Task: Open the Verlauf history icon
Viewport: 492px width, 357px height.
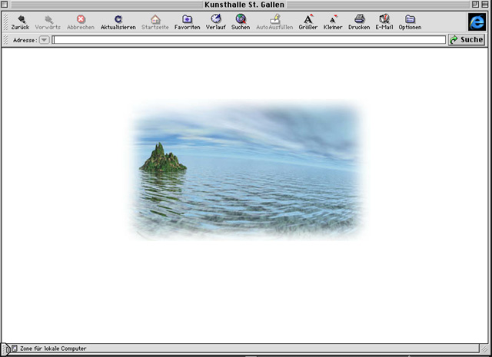Action: (215, 18)
